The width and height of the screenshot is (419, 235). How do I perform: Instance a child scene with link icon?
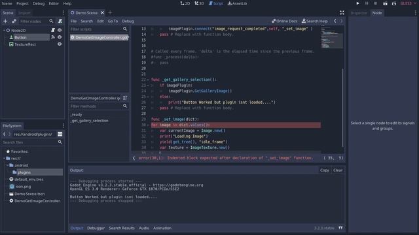[x=14, y=21]
